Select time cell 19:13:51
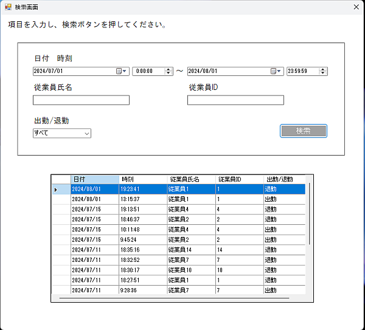Viewport: 365px width, 330px height. pos(143,210)
